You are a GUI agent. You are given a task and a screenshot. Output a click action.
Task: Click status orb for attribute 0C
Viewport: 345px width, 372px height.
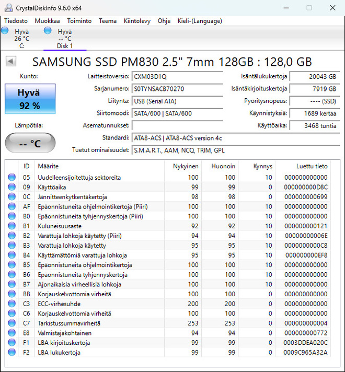click(11, 196)
